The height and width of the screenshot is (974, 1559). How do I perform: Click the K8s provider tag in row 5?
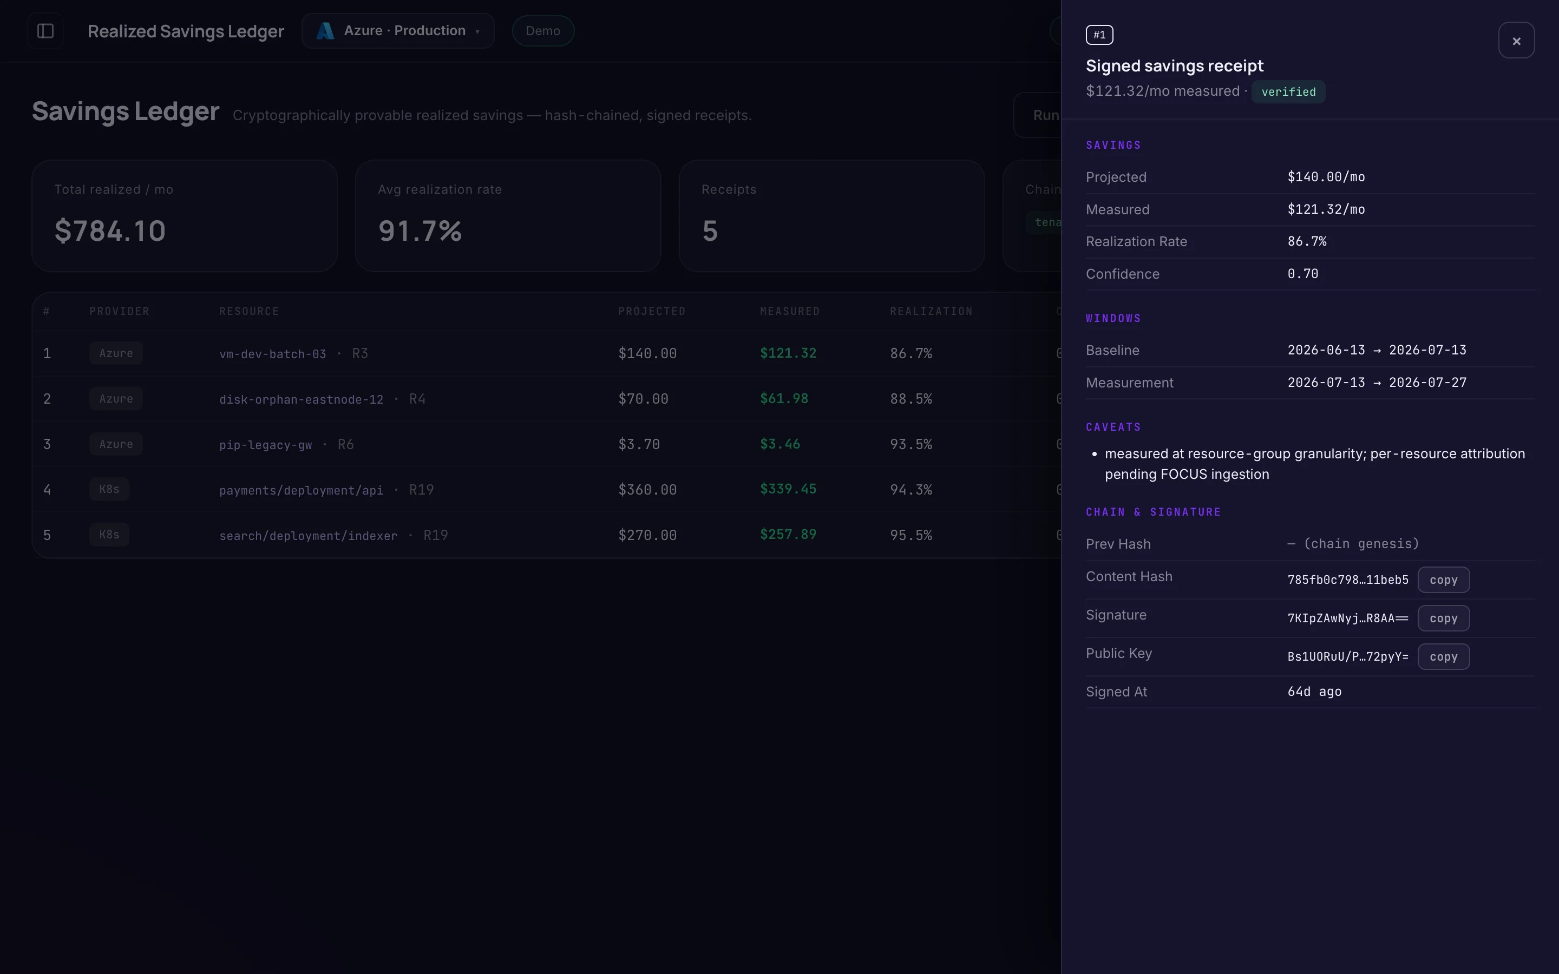(109, 535)
